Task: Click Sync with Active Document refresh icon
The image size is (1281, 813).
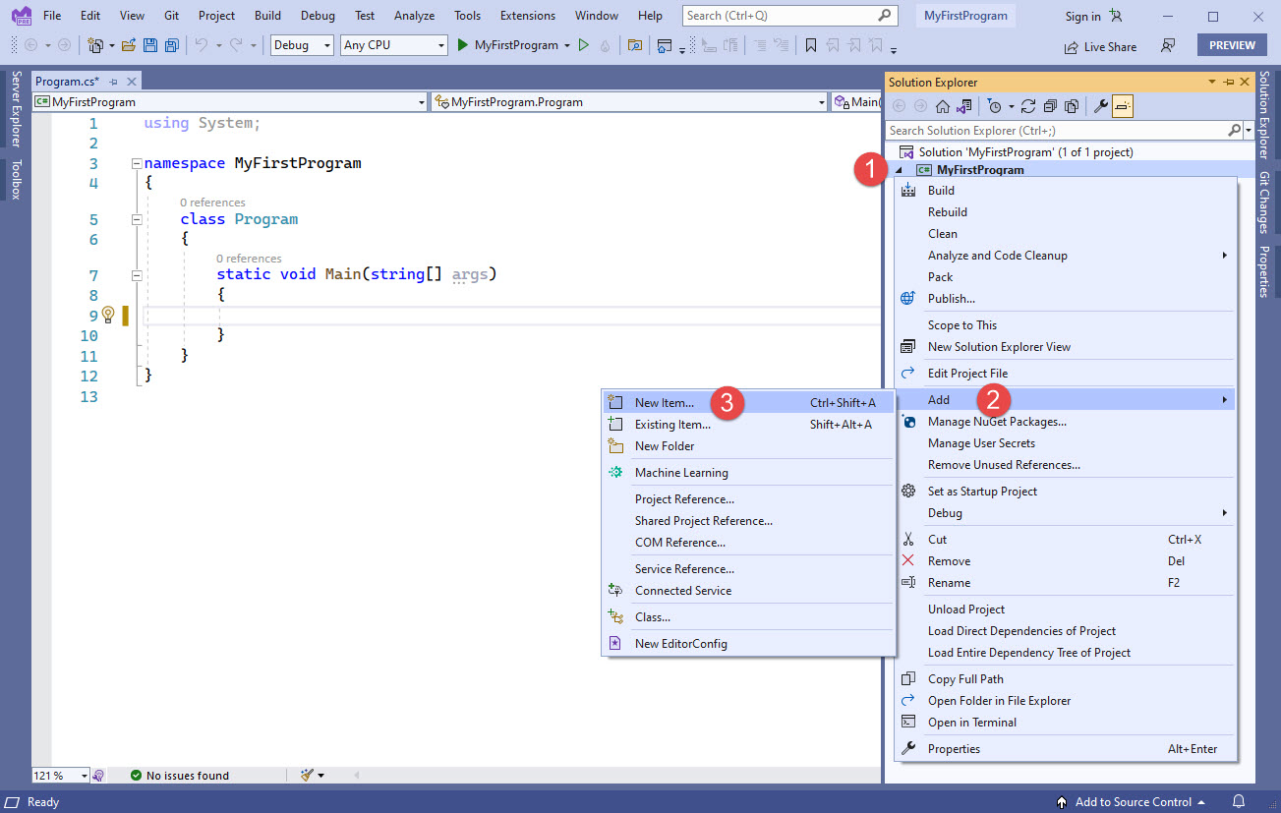Action: pos(1028,106)
